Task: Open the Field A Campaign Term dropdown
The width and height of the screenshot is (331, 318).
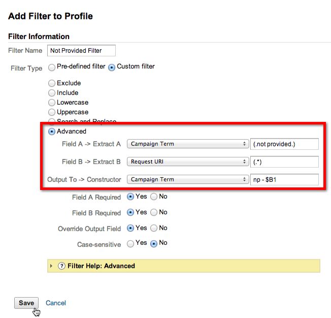Action: pyautogui.click(x=187, y=144)
